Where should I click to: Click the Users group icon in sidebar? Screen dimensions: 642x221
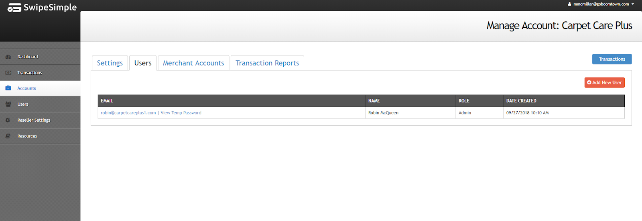(x=8, y=104)
